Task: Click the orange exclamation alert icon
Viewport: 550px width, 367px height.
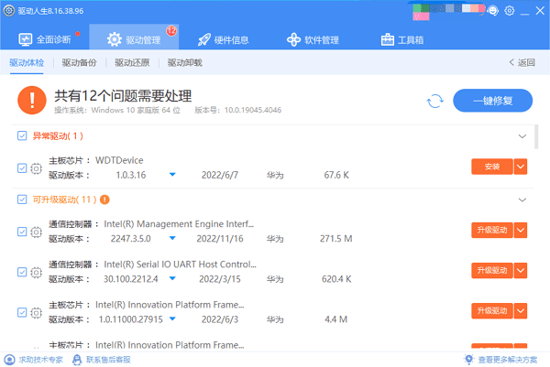Action: [34, 100]
